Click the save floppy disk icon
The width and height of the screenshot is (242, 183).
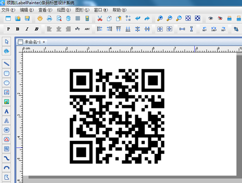tap(27, 18)
